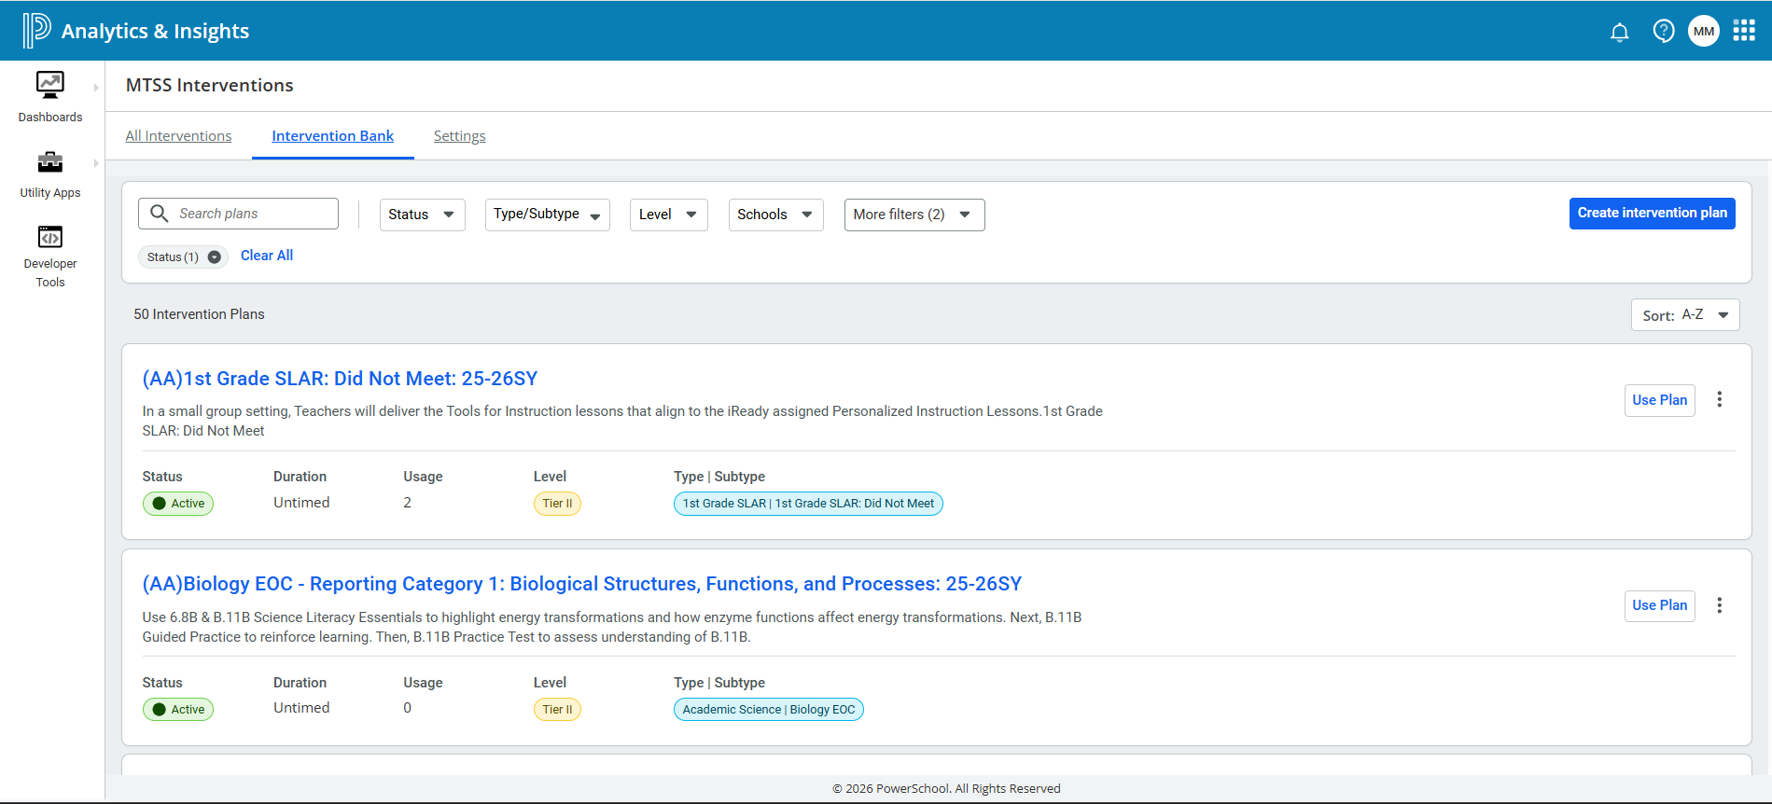Open Dashboards in the sidebar
This screenshot has height=804, width=1772.
50,97
